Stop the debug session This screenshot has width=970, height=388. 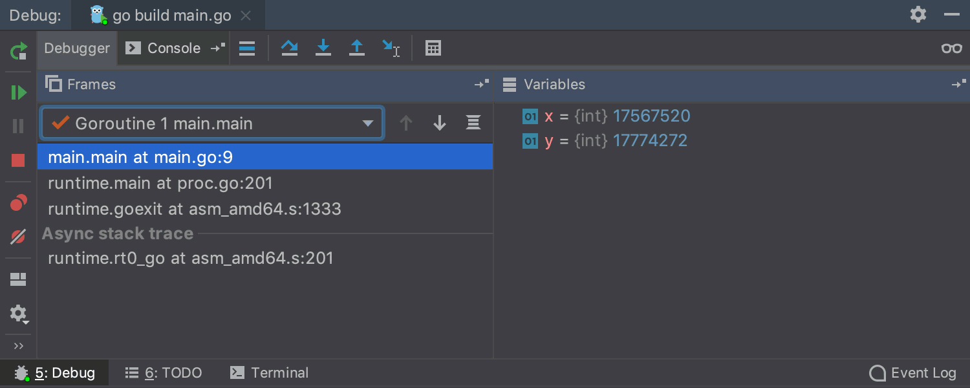[x=19, y=160]
